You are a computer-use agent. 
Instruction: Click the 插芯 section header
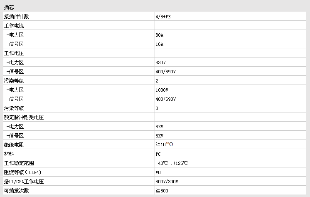9,7
